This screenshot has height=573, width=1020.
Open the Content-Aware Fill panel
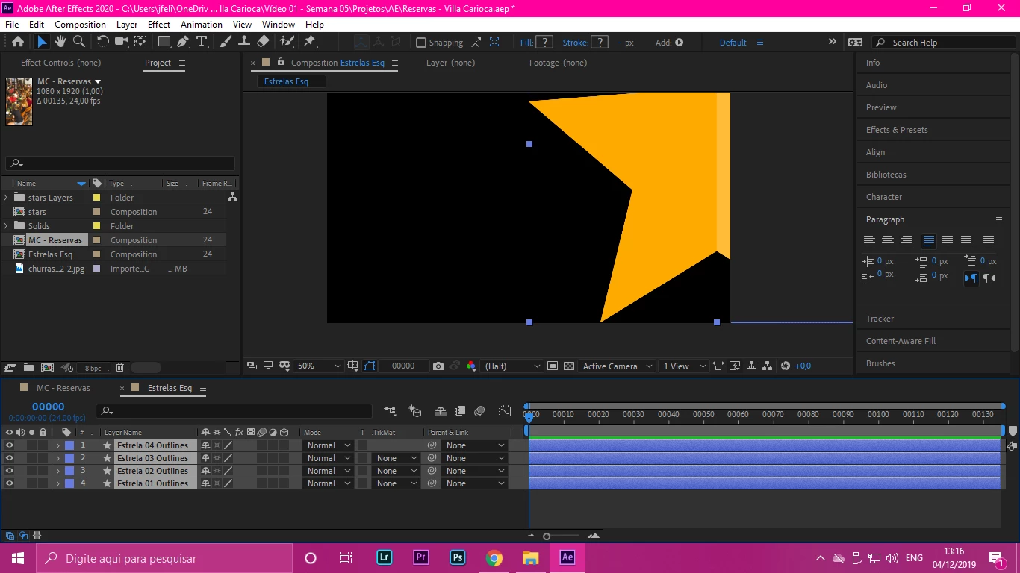[x=901, y=341]
